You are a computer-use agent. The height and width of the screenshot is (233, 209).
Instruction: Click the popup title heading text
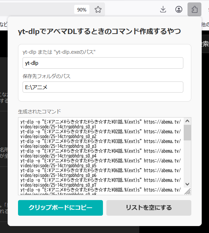(99, 32)
